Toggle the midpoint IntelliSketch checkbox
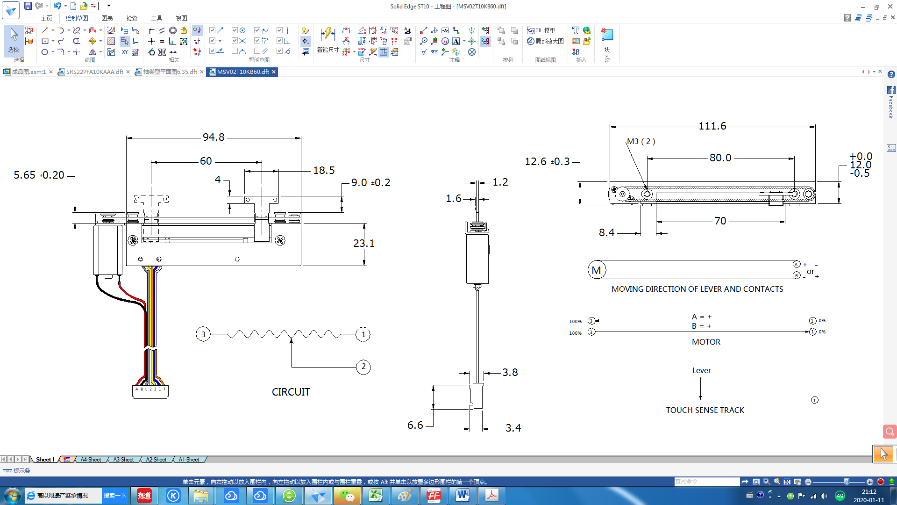 [x=213, y=41]
